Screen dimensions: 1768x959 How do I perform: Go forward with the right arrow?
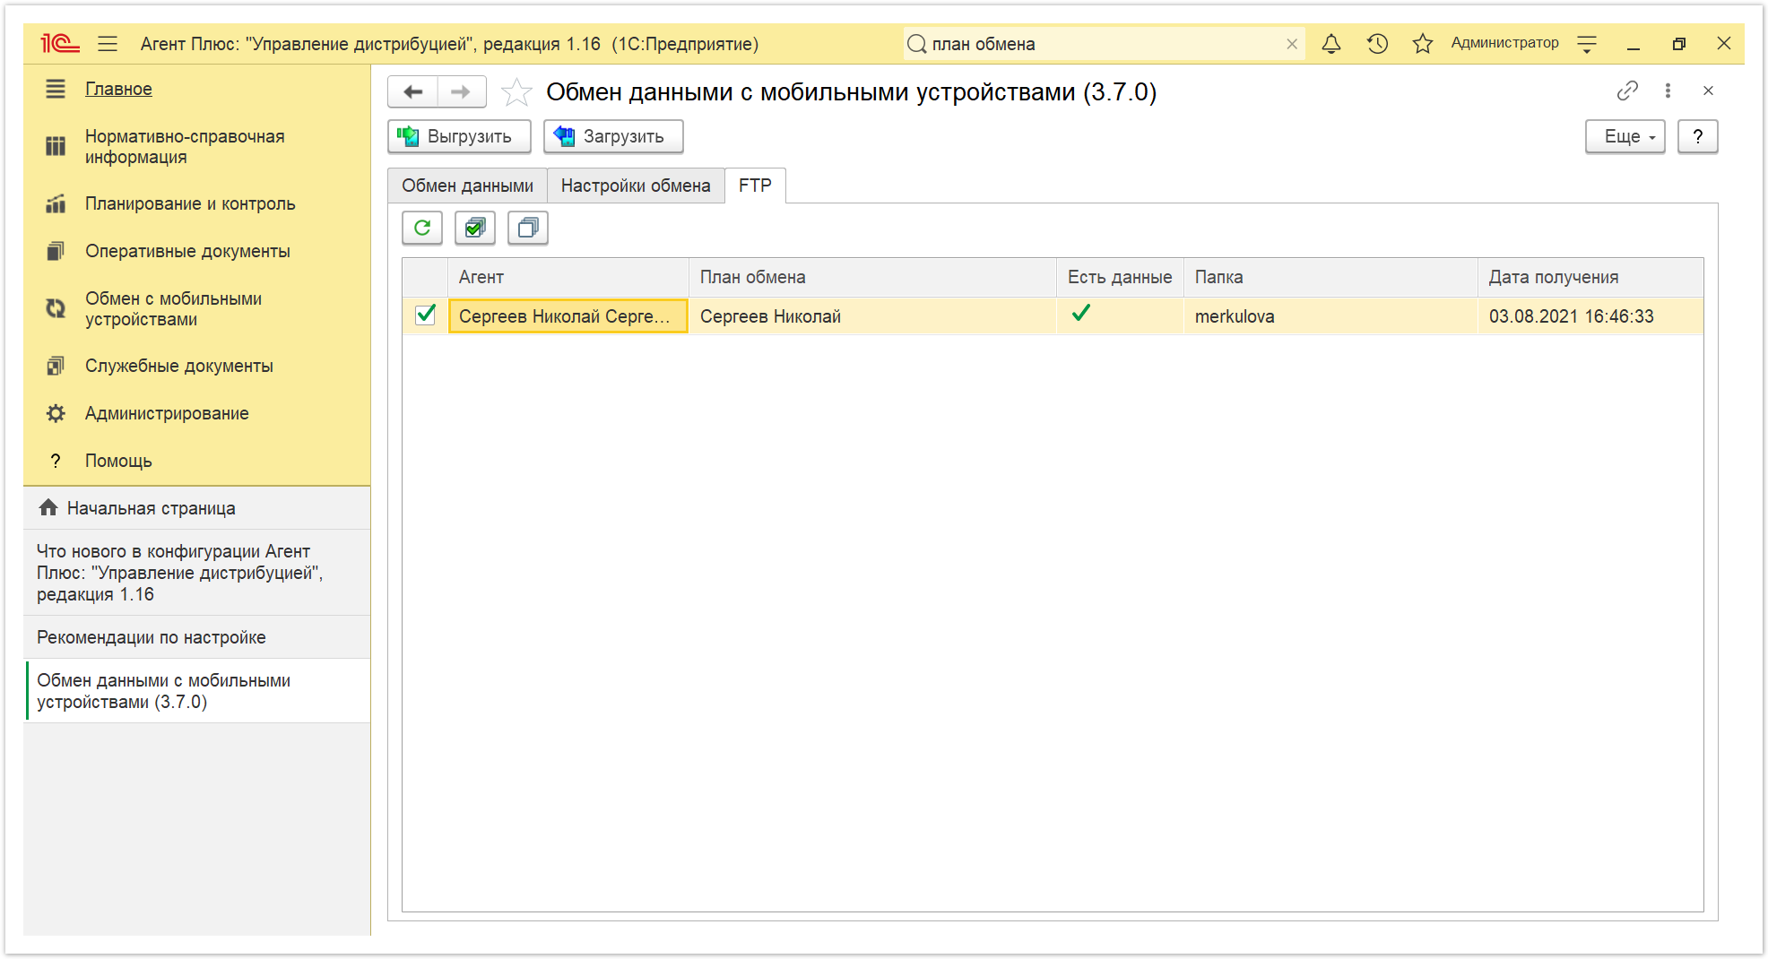[x=461, y=91]
